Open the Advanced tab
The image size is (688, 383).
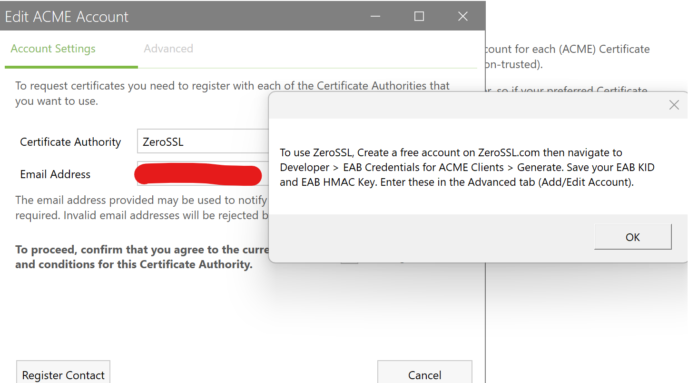click(x=168, y=49)
